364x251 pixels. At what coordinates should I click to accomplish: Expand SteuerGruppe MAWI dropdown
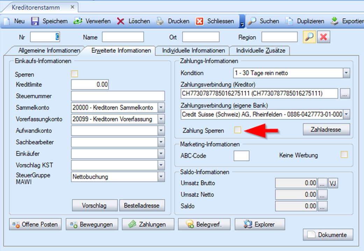click(x=161, y=177)
